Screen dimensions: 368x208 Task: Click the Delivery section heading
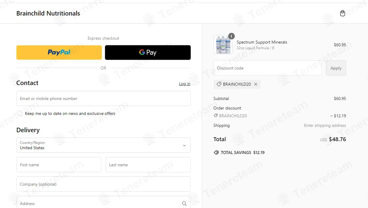pos(28,130)
